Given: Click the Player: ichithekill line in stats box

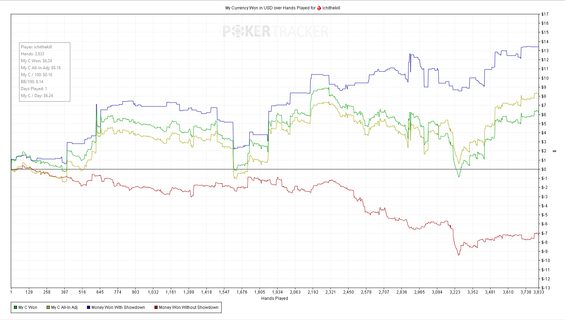Looking at the screenshot, I should (36, 47).
